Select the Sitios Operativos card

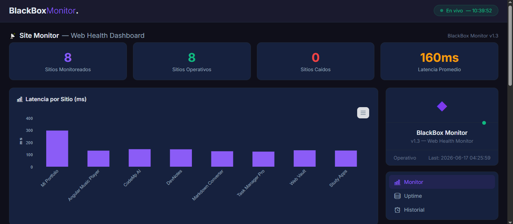192,61
